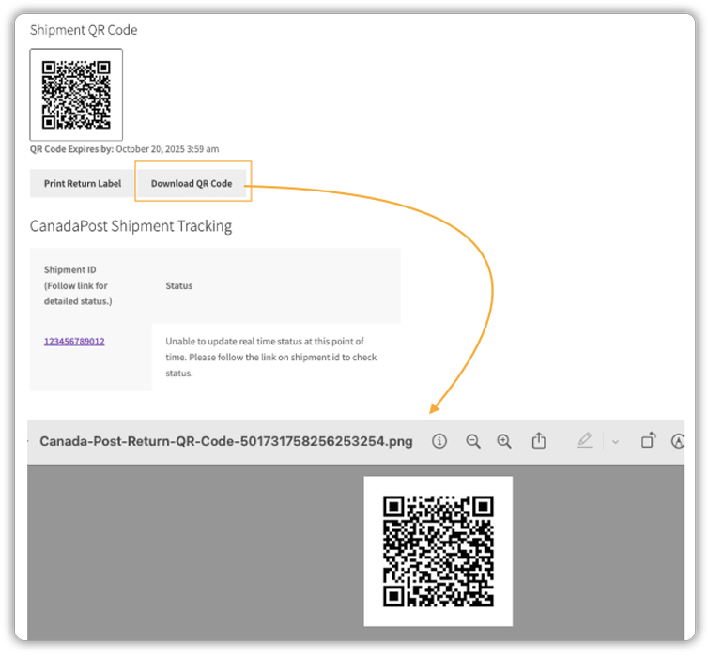Select the highlight pen icon

(x=585, y=441)
